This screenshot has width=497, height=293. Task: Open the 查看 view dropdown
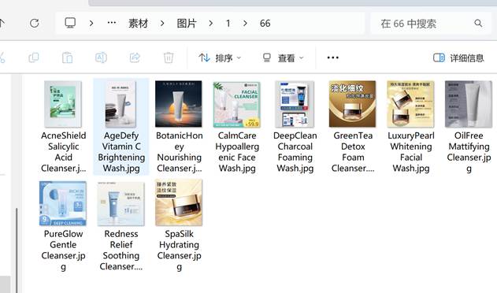click(x=283, y=57)
